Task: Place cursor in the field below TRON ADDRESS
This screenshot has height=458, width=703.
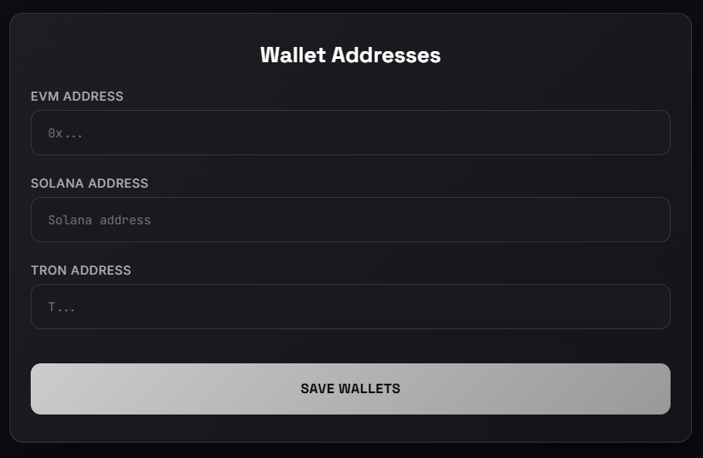Action: (350, 307)
